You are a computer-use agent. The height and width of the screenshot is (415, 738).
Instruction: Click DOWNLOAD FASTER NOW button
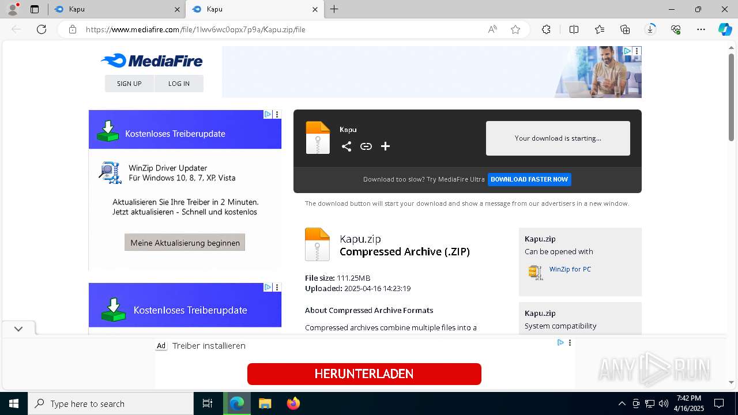tap(529, 179)
